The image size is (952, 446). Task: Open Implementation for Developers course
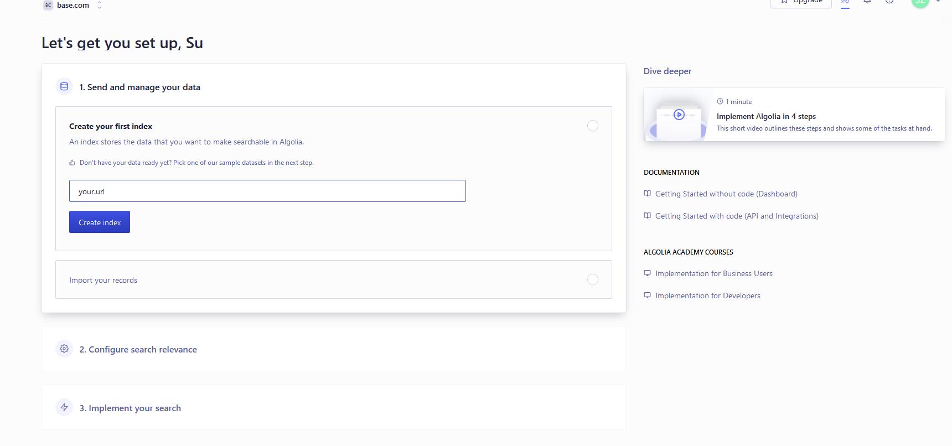point(708,295)
